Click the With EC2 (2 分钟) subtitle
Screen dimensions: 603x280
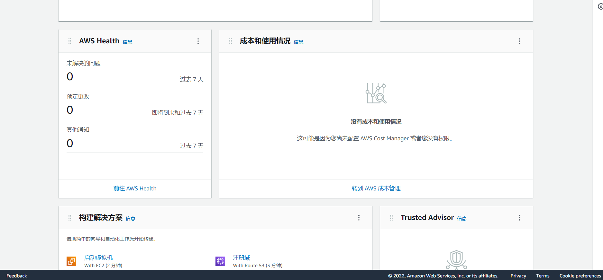(103, 266)
